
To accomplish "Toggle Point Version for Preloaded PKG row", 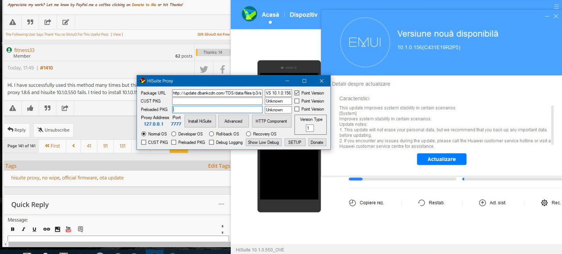I will coord(297,109).
